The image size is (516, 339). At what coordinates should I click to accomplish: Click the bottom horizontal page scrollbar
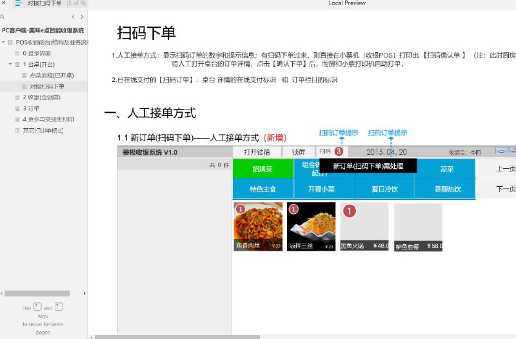[x=177, y=337]
